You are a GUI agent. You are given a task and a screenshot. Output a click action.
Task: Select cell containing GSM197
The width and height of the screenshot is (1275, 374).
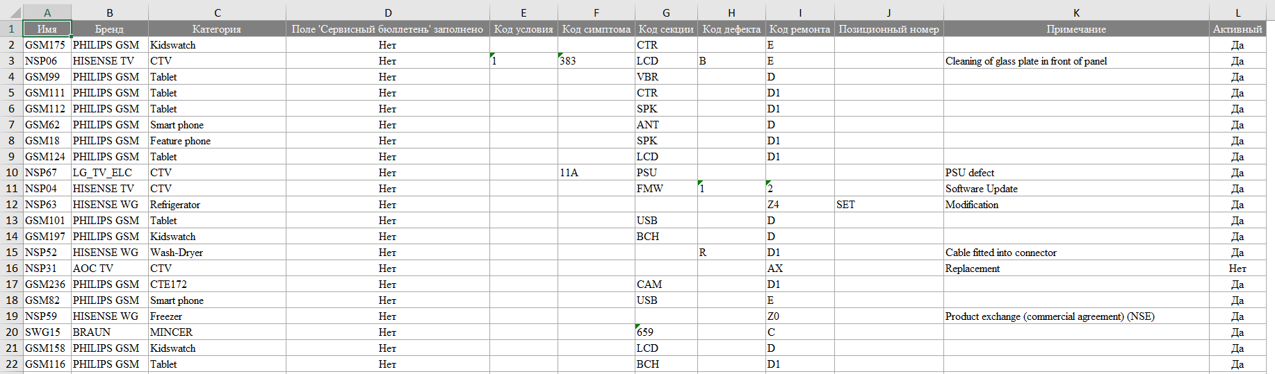[47, 236]
